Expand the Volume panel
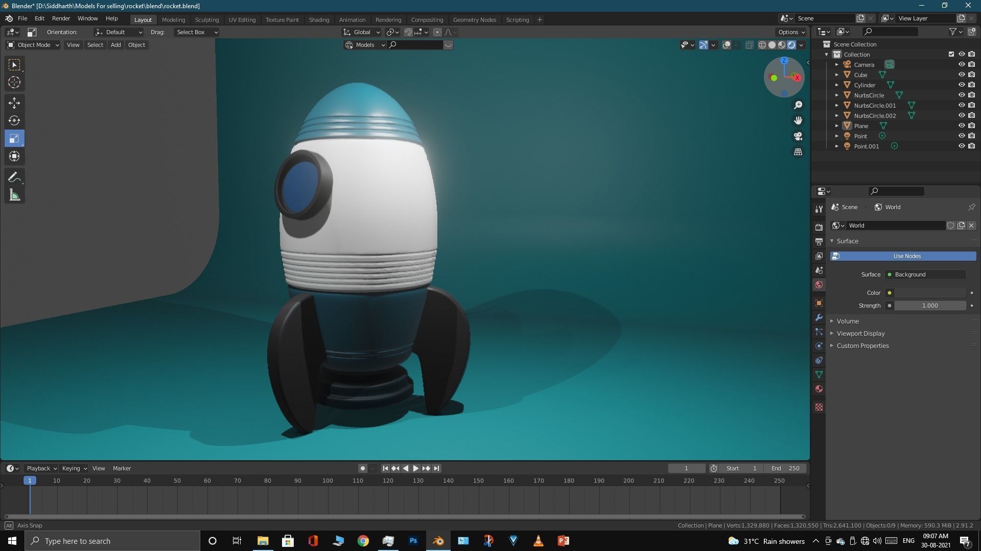The width and height of the screenshot is (981, 551). (848, 321)
